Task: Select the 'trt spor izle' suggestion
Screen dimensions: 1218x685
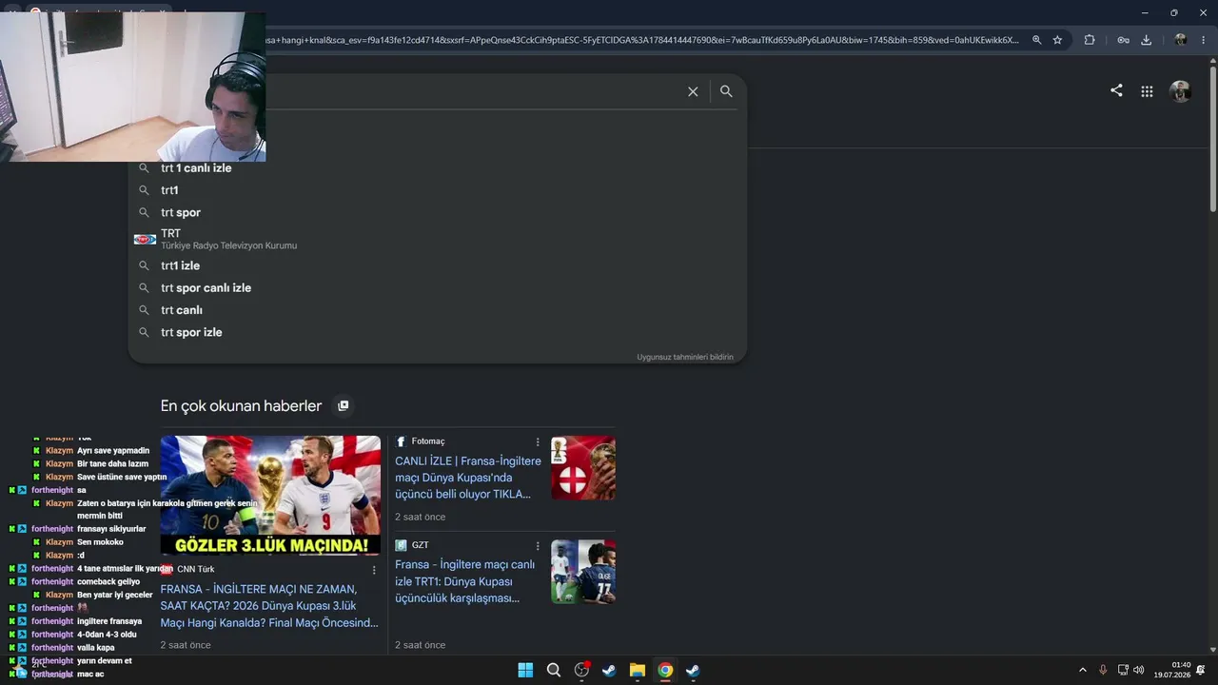Action: pos(438,332)
